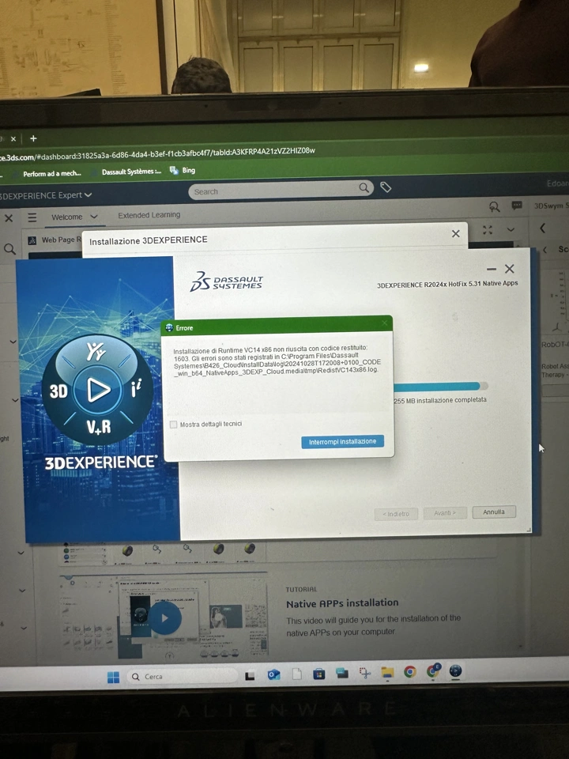The width and height of the screenshot is (569, 759).
Task: Click the browser address bar URL
Action: coord(157,153)
